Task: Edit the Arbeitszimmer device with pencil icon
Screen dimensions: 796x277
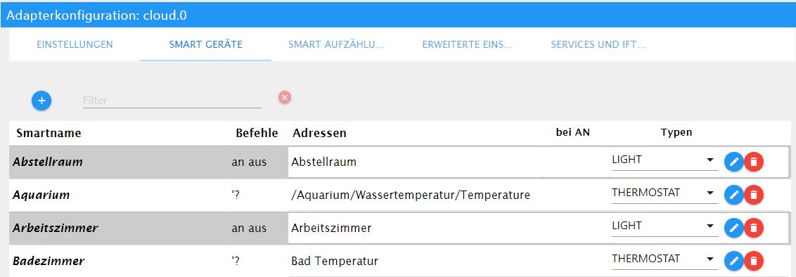Action: click(x=733, y=228)
